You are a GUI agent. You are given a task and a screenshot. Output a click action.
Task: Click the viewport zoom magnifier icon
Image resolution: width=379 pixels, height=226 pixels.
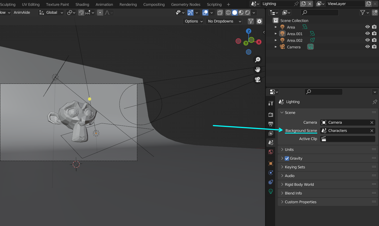click(x=258, y=59)
